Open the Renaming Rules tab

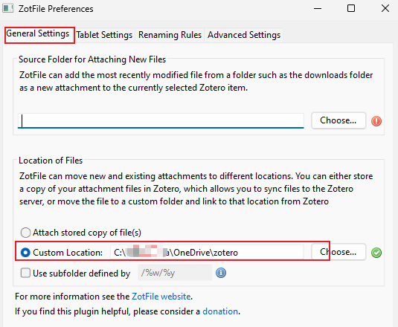pyautogui.click(x=170, y=35)
